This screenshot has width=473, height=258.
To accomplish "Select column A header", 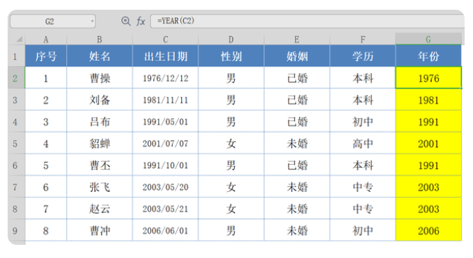I will 46,40.
